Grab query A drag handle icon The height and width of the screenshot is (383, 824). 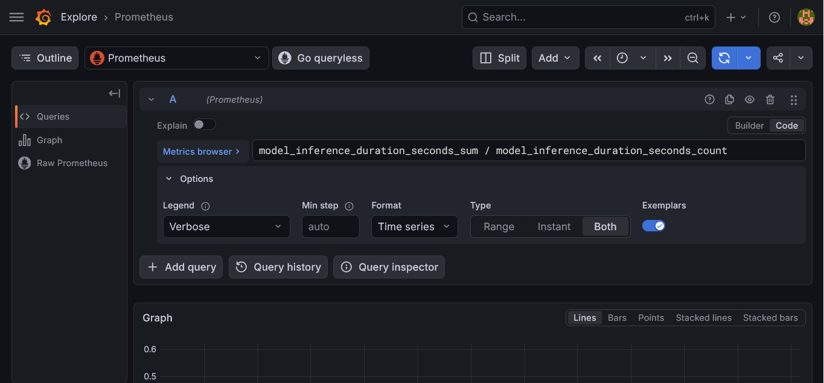794,100
